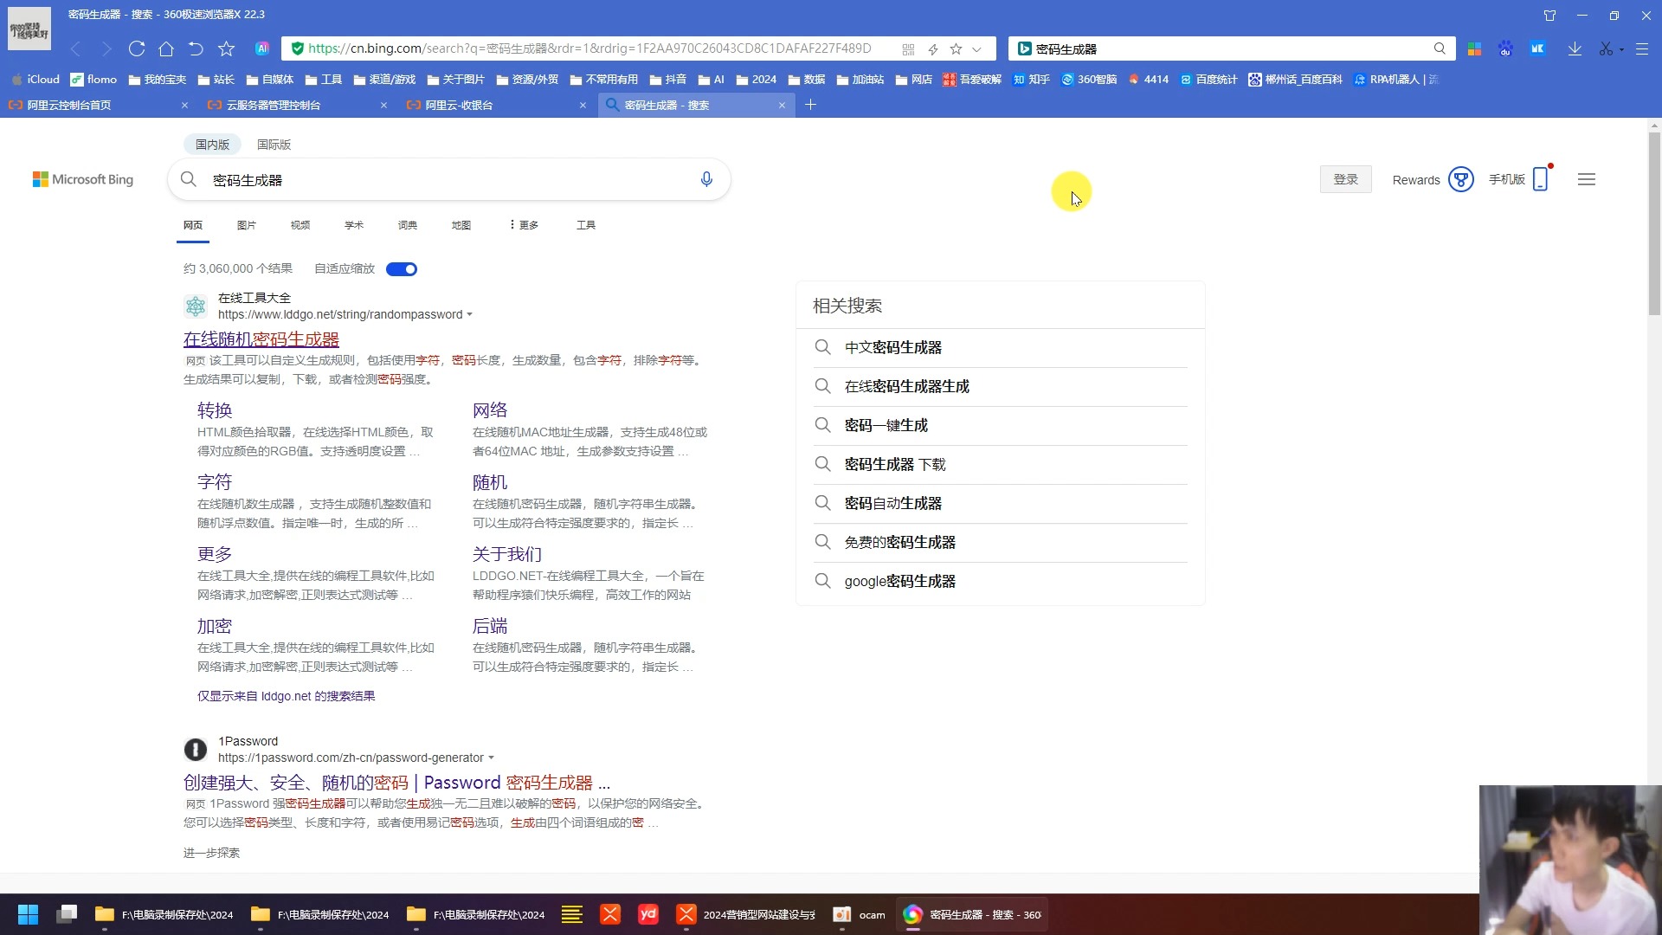
Task: Reload the page with the refresh icon
Action: (x=137, y=48)
